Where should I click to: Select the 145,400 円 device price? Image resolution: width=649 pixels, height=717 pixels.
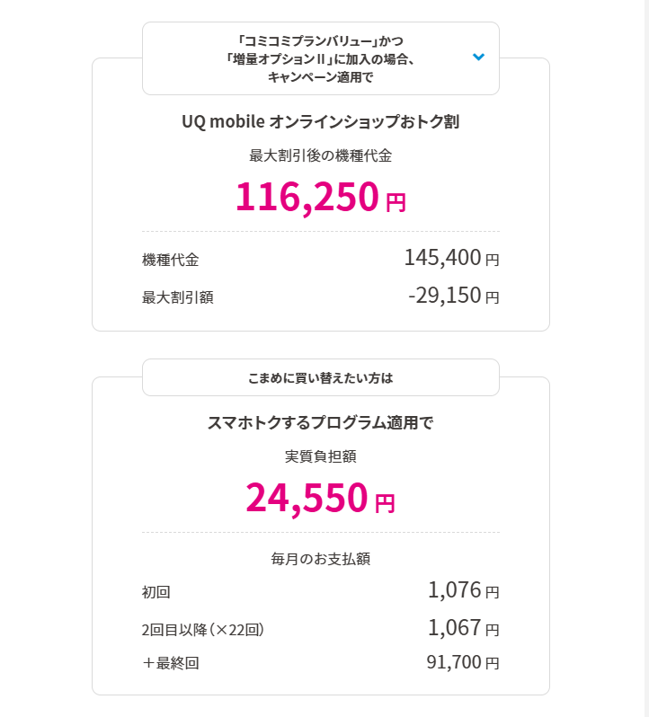(x=451, y=259)
